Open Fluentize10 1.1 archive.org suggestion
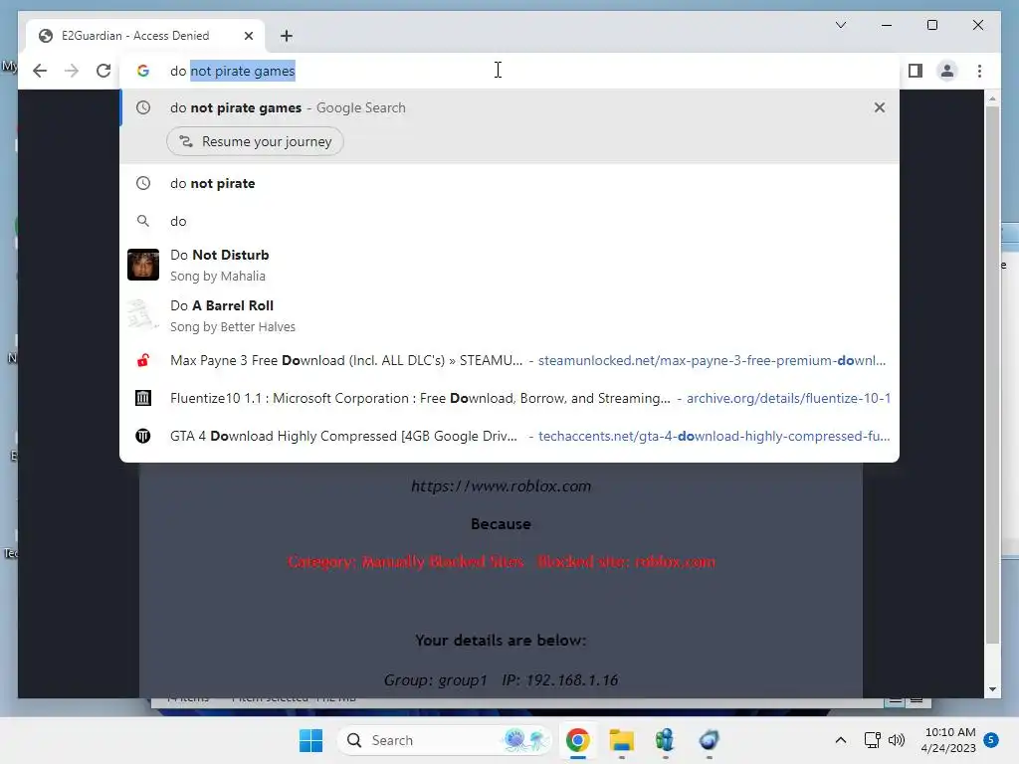Image resolution: width=1019 pixels, height=764 pixels. pyautogui.click(x=509, y=398)
